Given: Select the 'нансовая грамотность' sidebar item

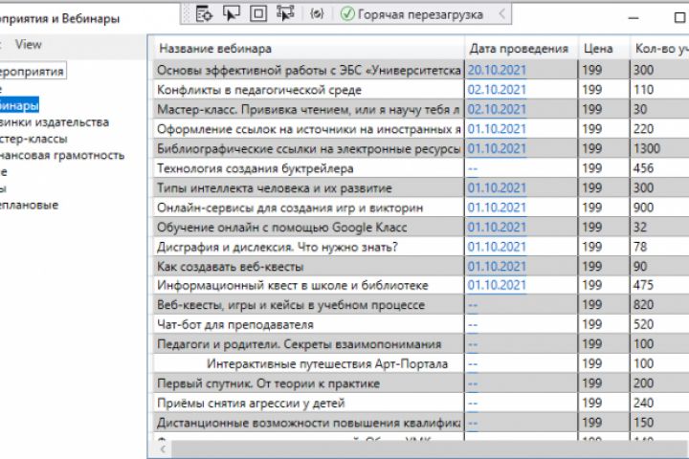Looking at the screenshot, I should (61, 156).
